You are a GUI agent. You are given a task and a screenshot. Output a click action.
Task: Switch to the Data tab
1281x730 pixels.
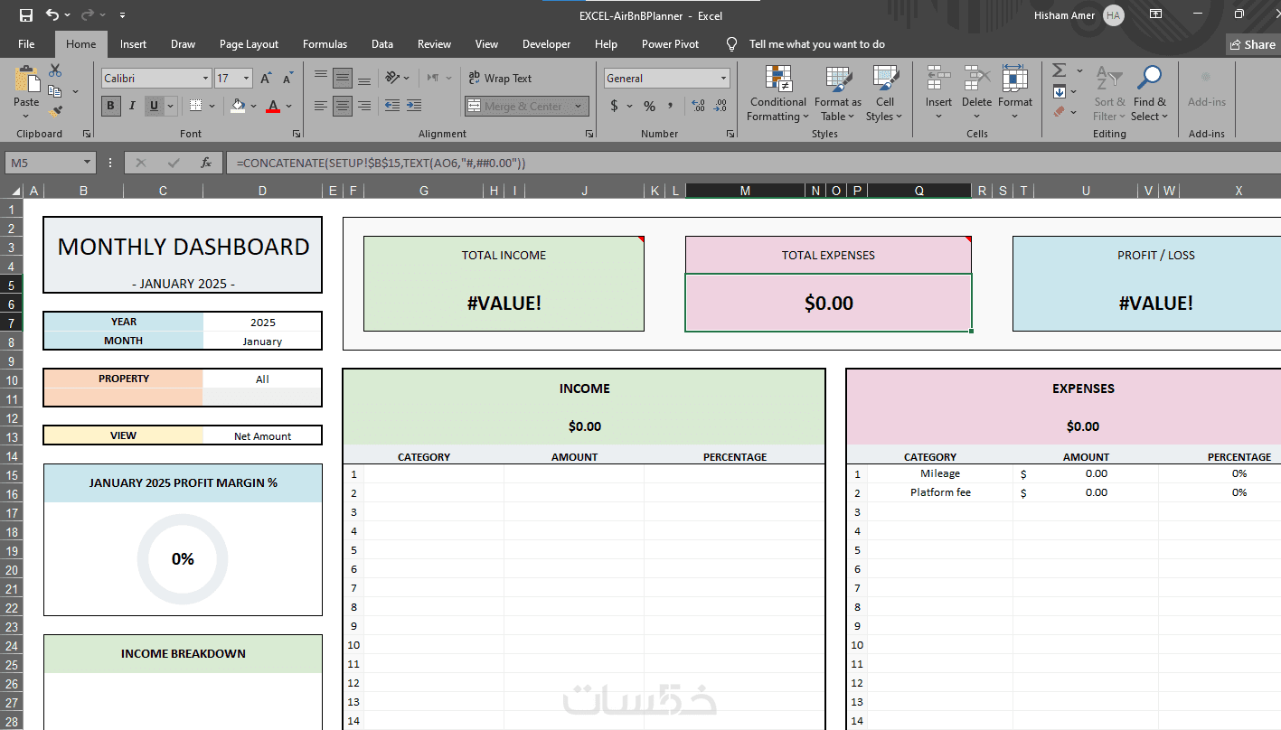pos(382,44)
